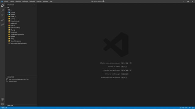Screen dimensions: 195x109
Task: Open the Extensions view icon
Action: [x=2, y=25]
